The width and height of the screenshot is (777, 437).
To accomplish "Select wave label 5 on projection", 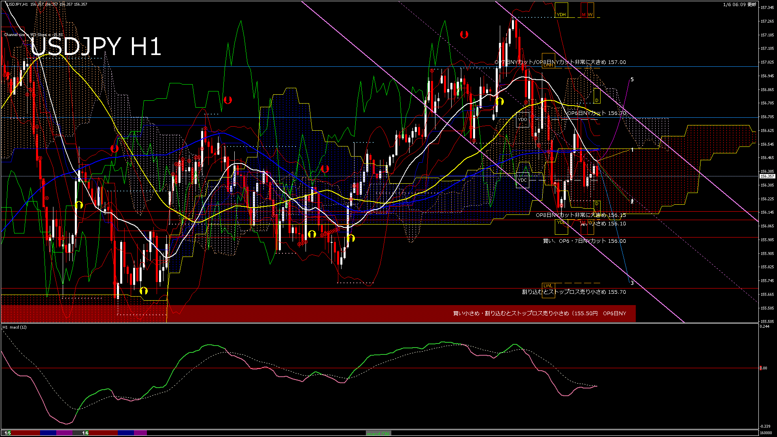I will click(632, 80).
